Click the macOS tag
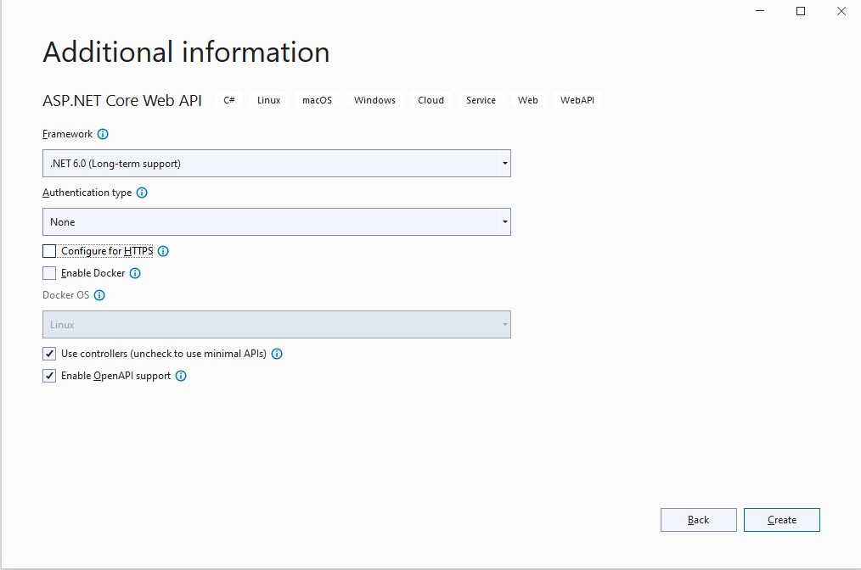The width and height of the screenshot is (861, 570). click(x=317, y=100)
